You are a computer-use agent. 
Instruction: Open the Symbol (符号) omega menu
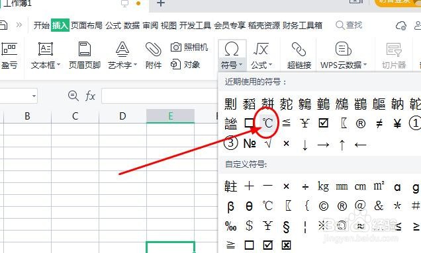tap(232, 55)
